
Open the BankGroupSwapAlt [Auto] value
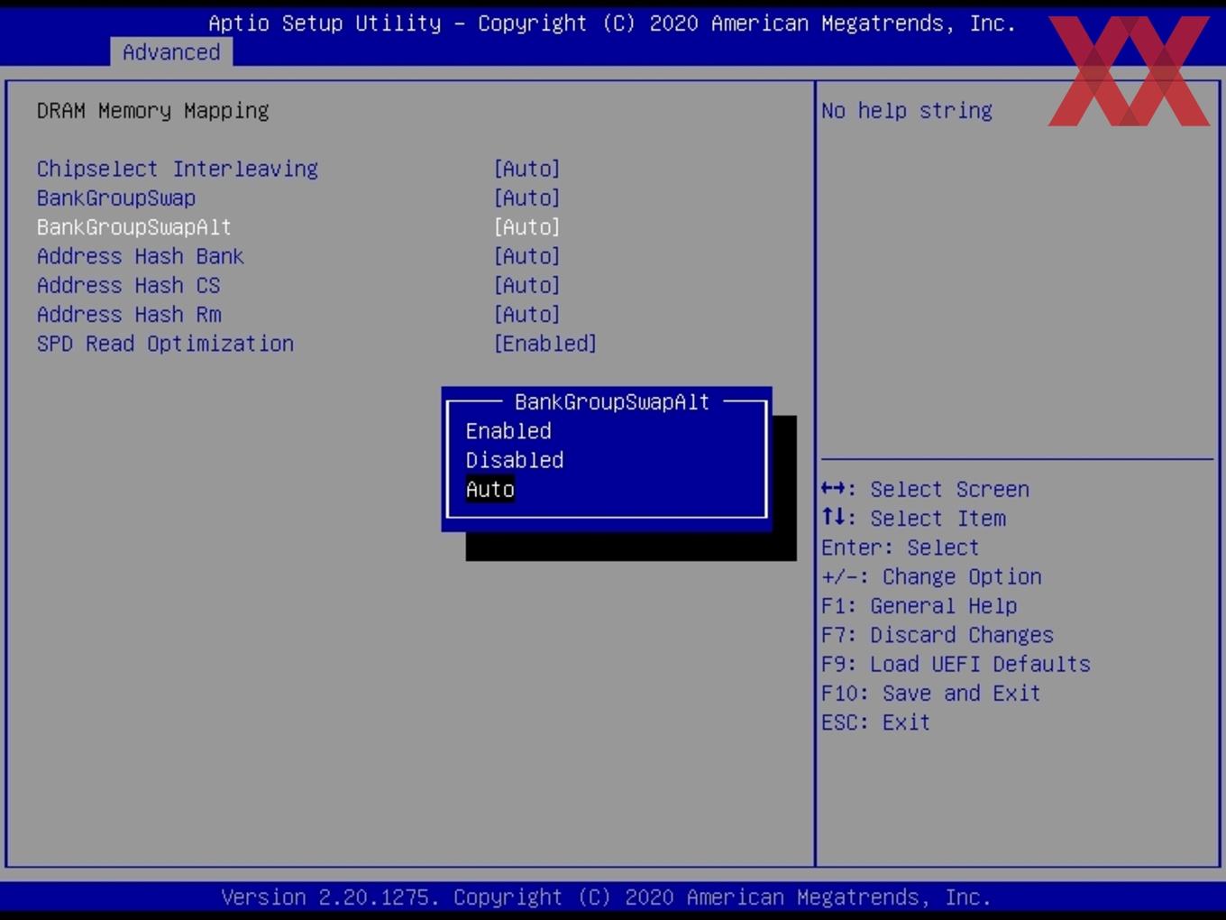pos(527,227)
